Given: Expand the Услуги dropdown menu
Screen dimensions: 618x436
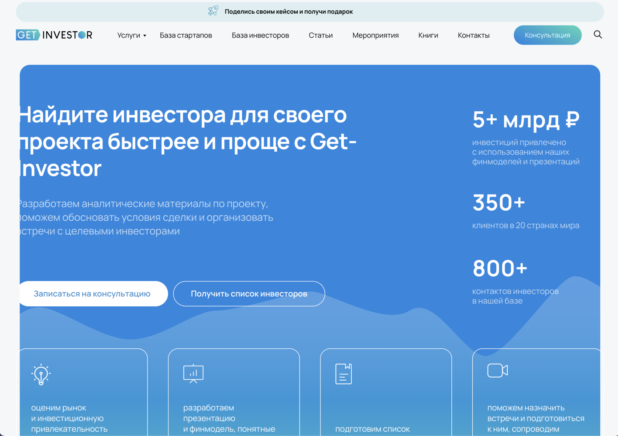Looking at the screenshot, I should [x=128, y=35].
